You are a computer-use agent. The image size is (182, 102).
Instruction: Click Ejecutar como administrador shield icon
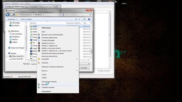[39, 35]
